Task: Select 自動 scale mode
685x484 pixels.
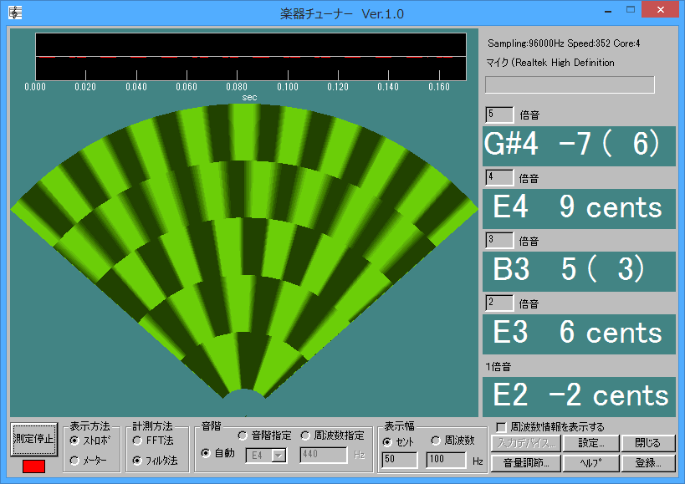Action: [206, 453]
